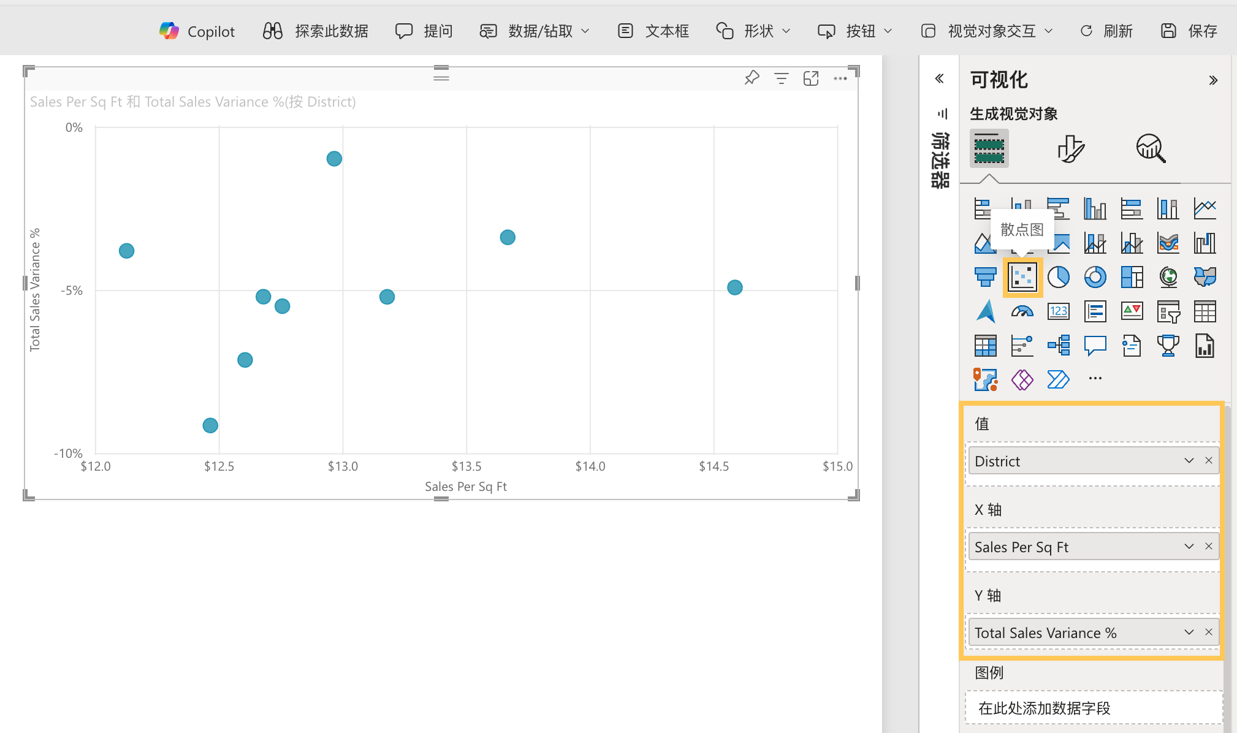
Task: Select the gauge visual icon
Action: (x=1021, y=311)
